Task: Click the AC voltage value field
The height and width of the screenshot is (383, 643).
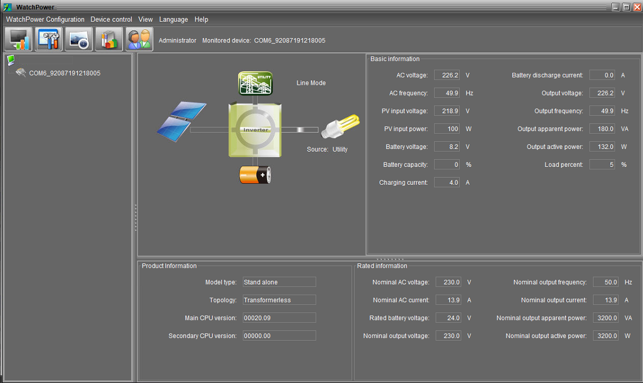Action: coord(447,75)
